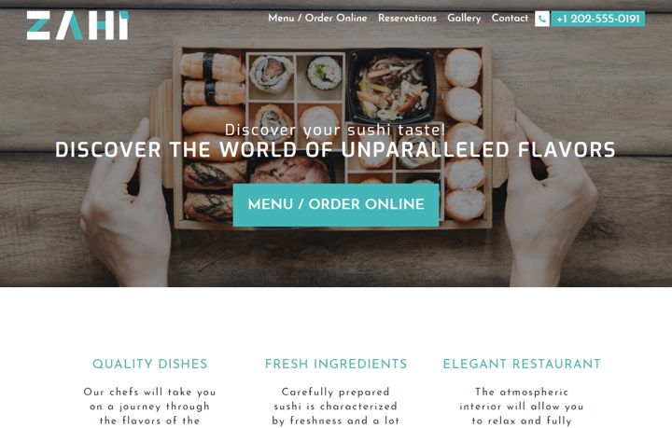Click the 'Our chefs will take you' paragraph

[150, 407]
